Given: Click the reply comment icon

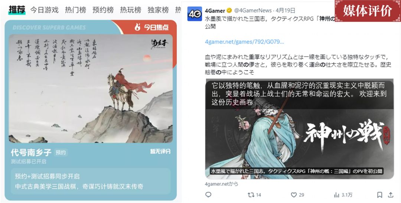Looking at the screenshot, I should tap(208, 195).
